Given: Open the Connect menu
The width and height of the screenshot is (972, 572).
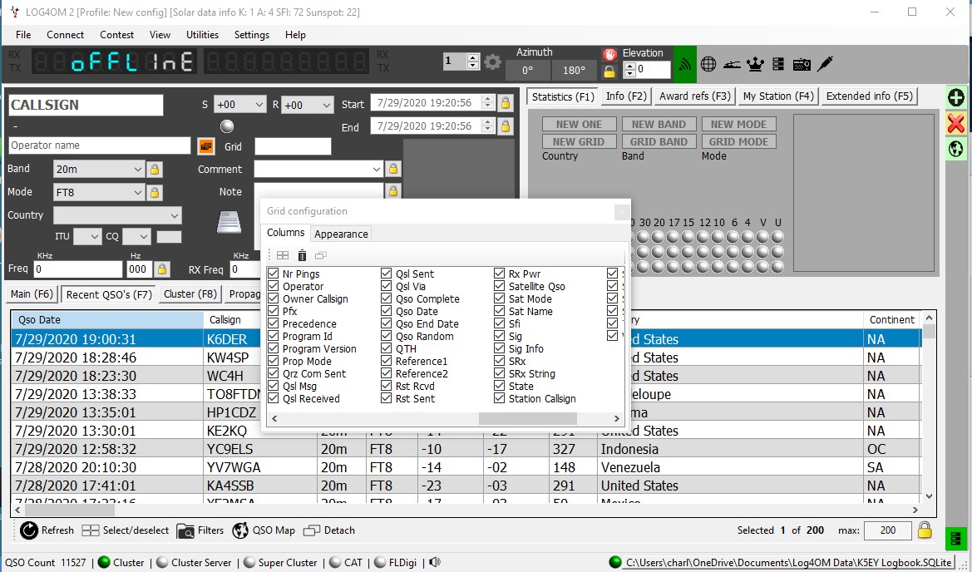Looking at the screenshot, I should pos(65,35).
